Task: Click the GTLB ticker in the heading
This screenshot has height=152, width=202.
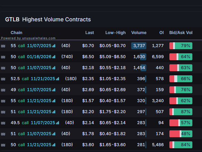Action: click(x=12, y=20)
